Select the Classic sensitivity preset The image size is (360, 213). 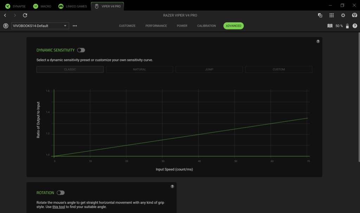(70, 69)
